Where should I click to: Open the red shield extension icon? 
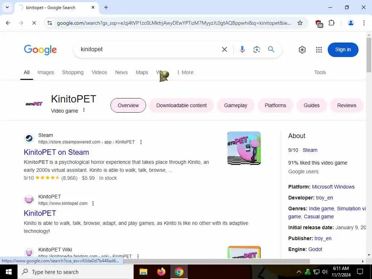[319, 23]
